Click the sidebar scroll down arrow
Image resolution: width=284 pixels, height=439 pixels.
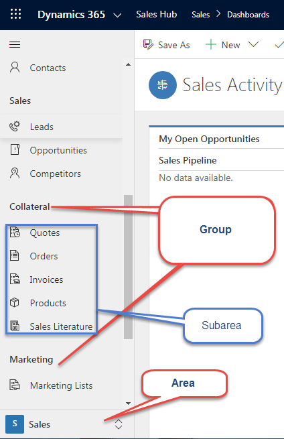coord(128,403)
